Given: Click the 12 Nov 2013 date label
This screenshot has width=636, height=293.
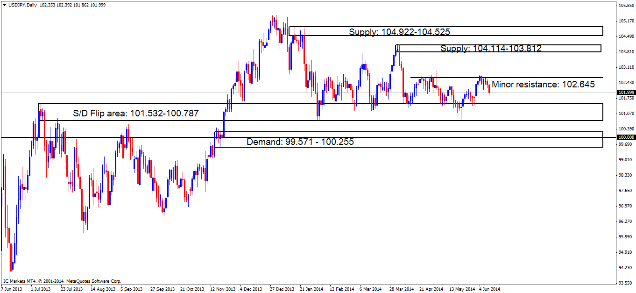Looking at the screenshot, I should pyautogui.click(x=222, y=289).
